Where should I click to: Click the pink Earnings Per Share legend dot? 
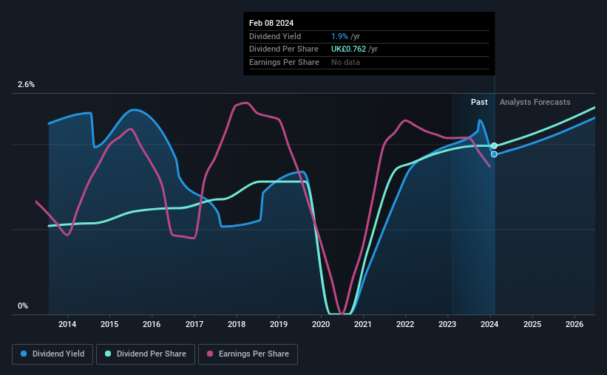coord(210,354)
